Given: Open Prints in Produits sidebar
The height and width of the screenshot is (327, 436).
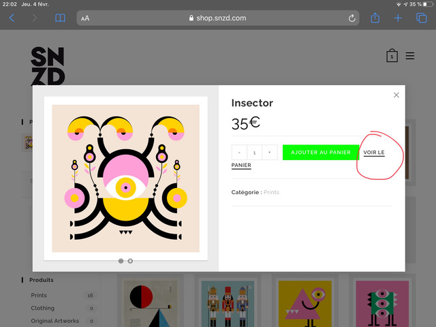Looking at the screenshot, I should pos(39,295).
